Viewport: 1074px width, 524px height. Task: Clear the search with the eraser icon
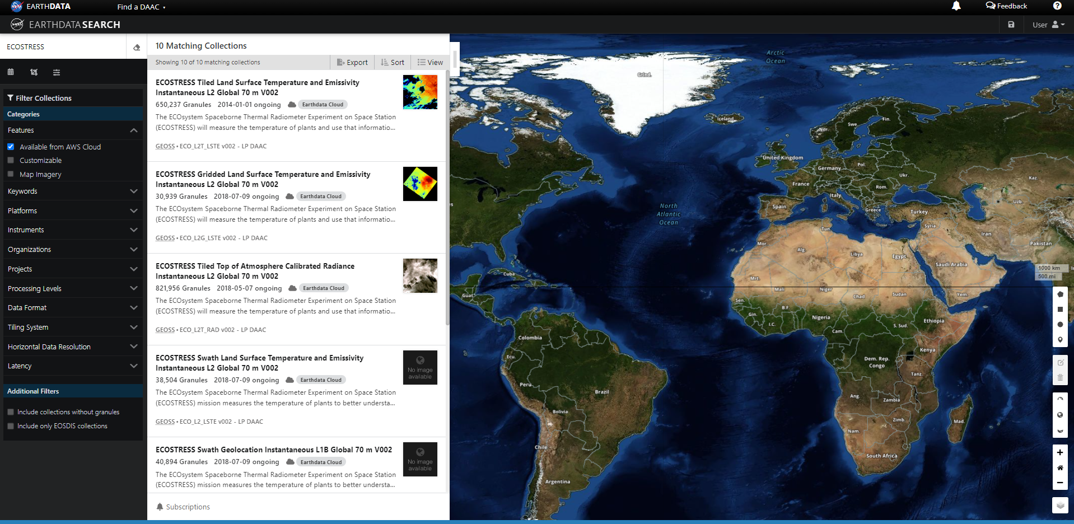(137, 48)
